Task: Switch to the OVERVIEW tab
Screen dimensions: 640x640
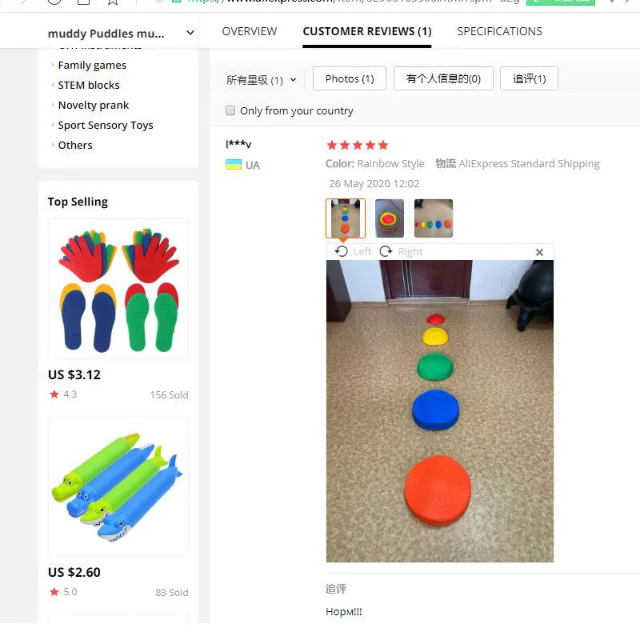Action: (x=250, y=31)
